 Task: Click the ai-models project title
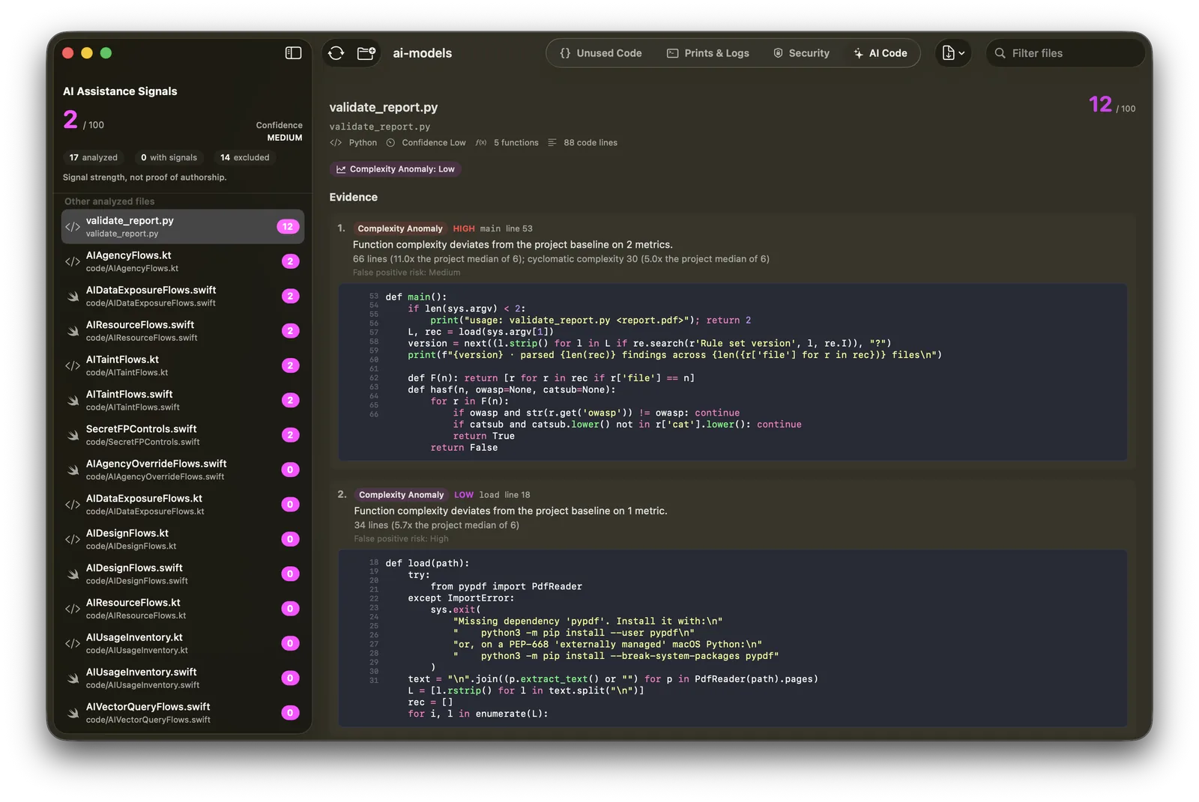pyautogui.click(x=423, y=53)
